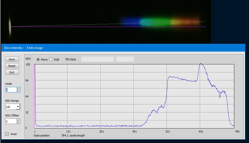This screenshot has width=249, height=143.
Task: Click the x-axis tick label 521
Action: [168, 131]
